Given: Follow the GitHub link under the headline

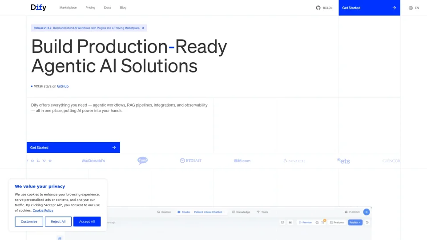Looking at the screenshot, I should coord(63,86).
